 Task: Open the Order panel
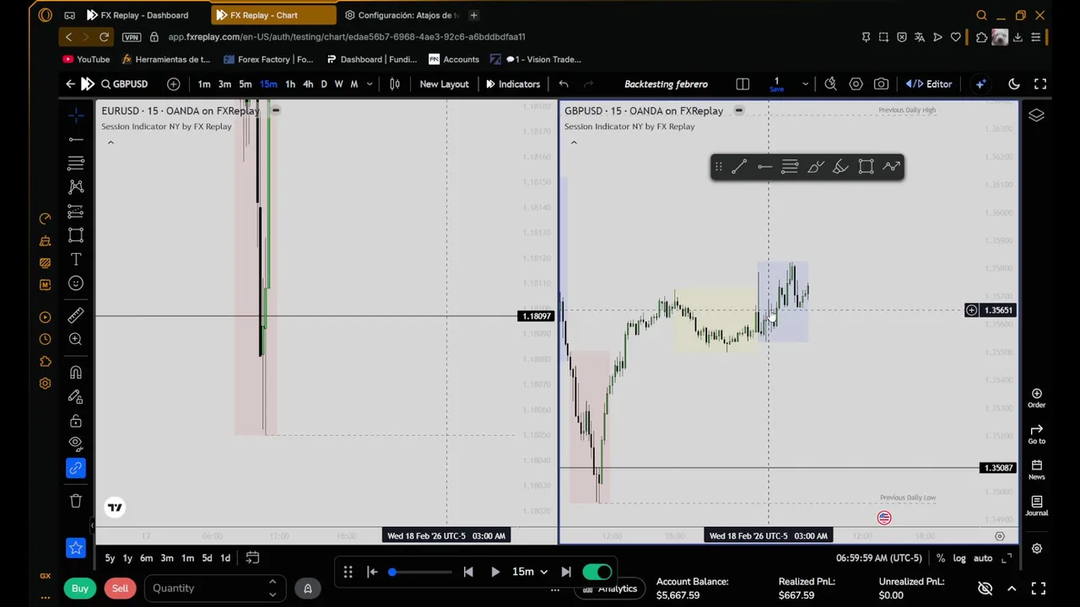pos(1036,399)
